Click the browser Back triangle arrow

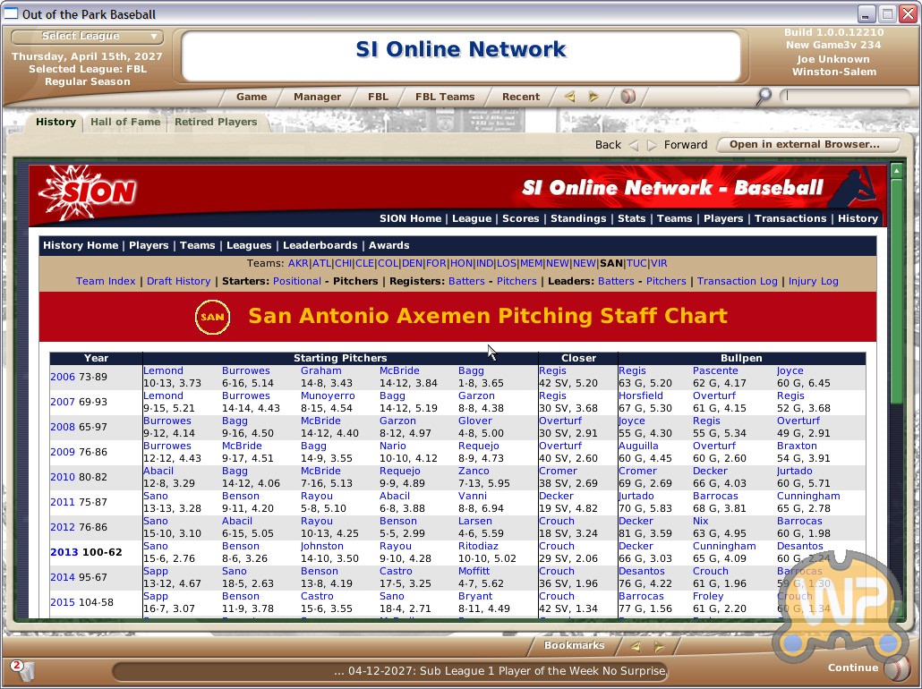[634, 145]
